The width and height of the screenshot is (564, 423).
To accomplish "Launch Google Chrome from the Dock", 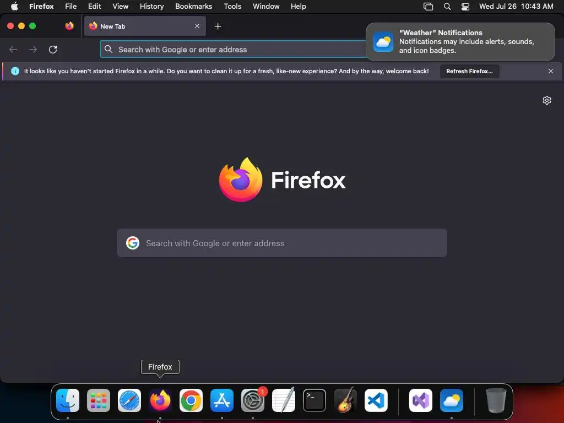I will click(x=191, y=400).
